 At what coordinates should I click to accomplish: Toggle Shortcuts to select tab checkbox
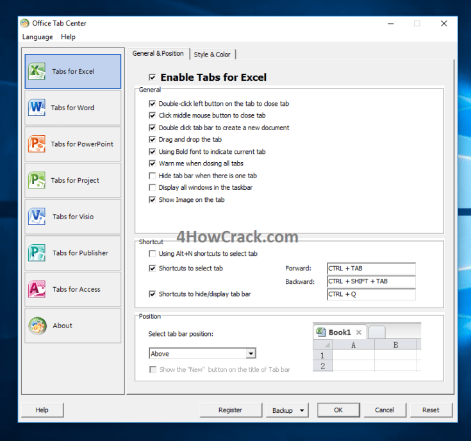153,269
